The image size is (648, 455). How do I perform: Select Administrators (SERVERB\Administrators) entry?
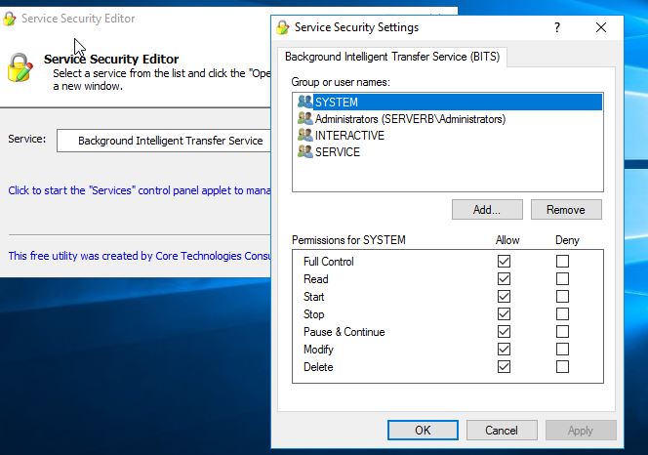click(449, 119)
